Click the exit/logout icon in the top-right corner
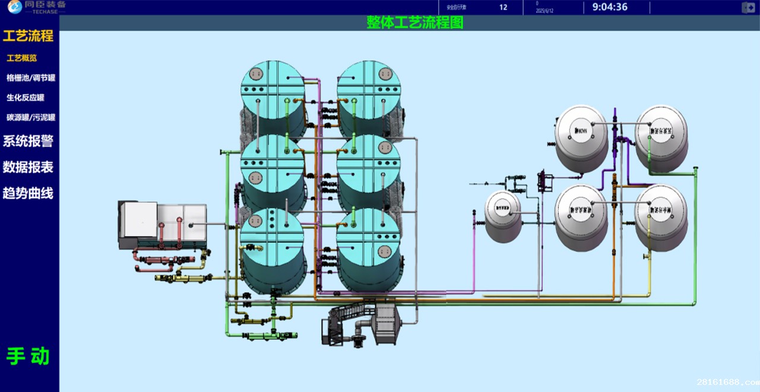Image resolution: width=760 pixels, height=392 pixels. coord(748,8)
